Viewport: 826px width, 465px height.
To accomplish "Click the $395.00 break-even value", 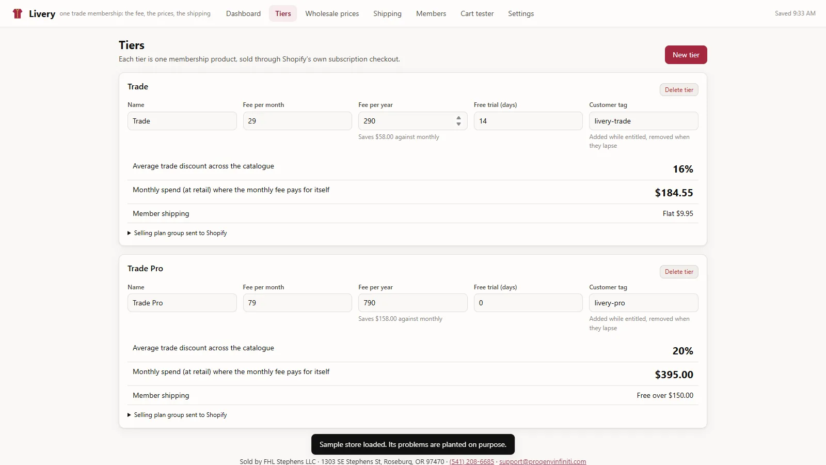I will click(x=674, y=375).
